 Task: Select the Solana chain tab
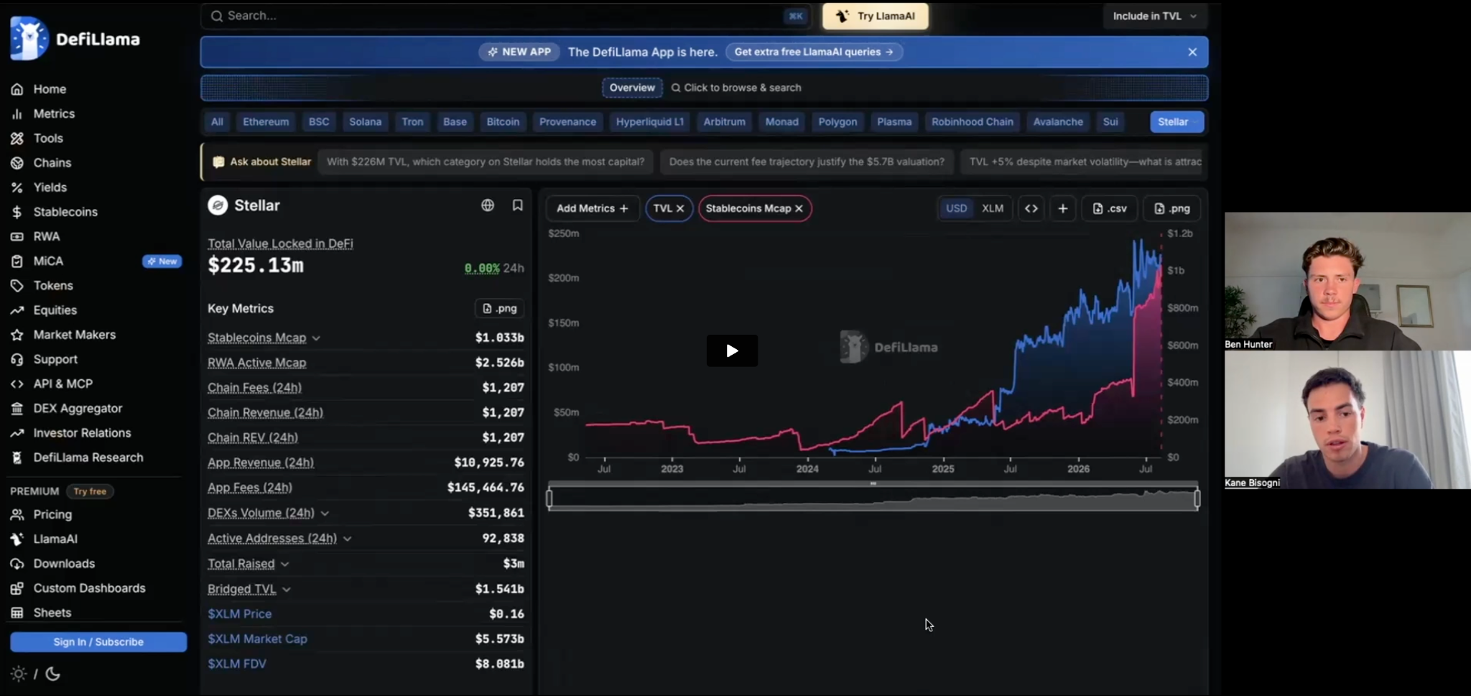pyautogui.click(x=365, y=122)
